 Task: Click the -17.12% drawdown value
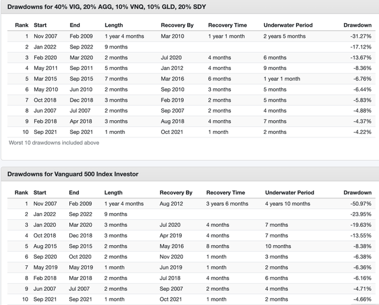coord(361,47)
